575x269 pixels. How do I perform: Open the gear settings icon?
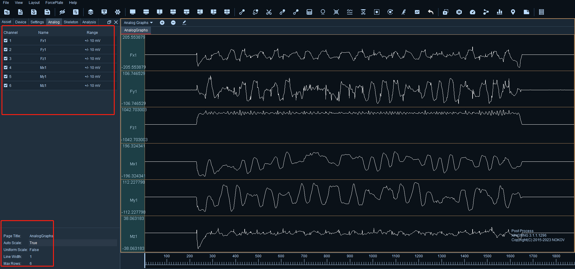tap(118, 12)
